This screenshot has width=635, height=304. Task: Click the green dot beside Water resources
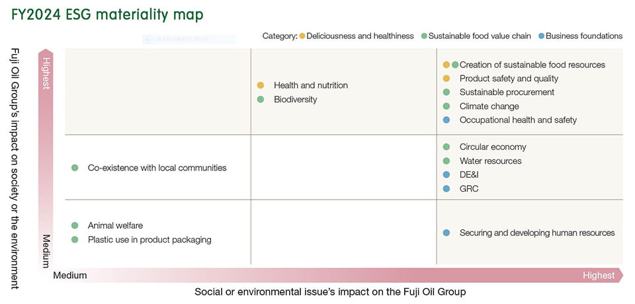tap(446, 161)
